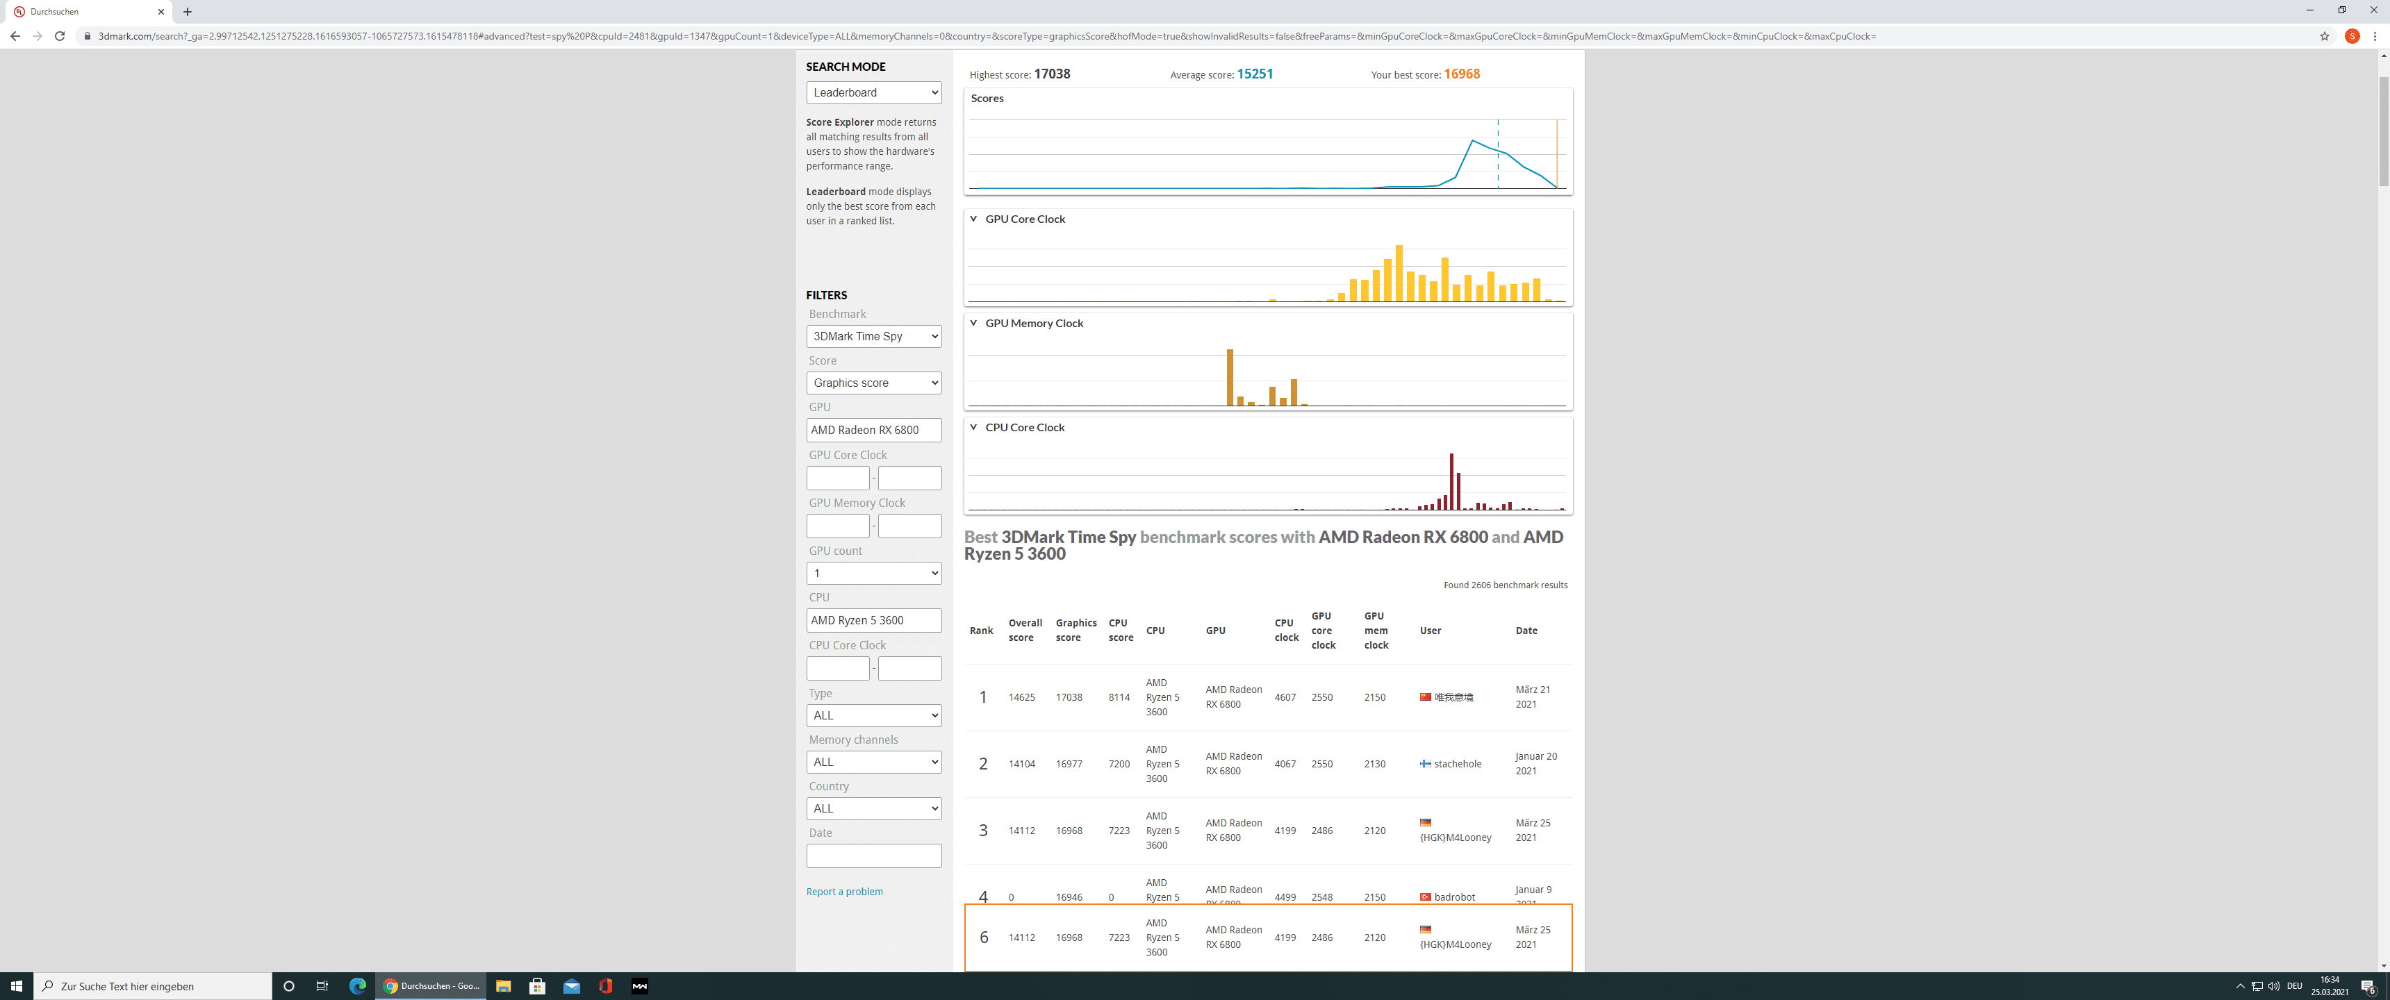Click the Report a problem link
Viewport: 2390px width, 1000px height.
pyautogui.click(x=844, y=892)
